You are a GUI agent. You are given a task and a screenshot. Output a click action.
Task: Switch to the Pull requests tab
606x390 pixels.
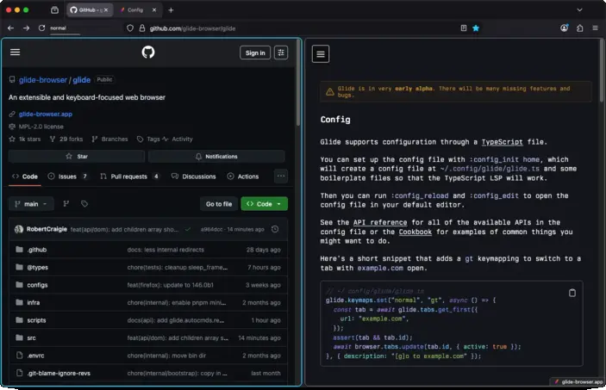click(x=129, y=176)
